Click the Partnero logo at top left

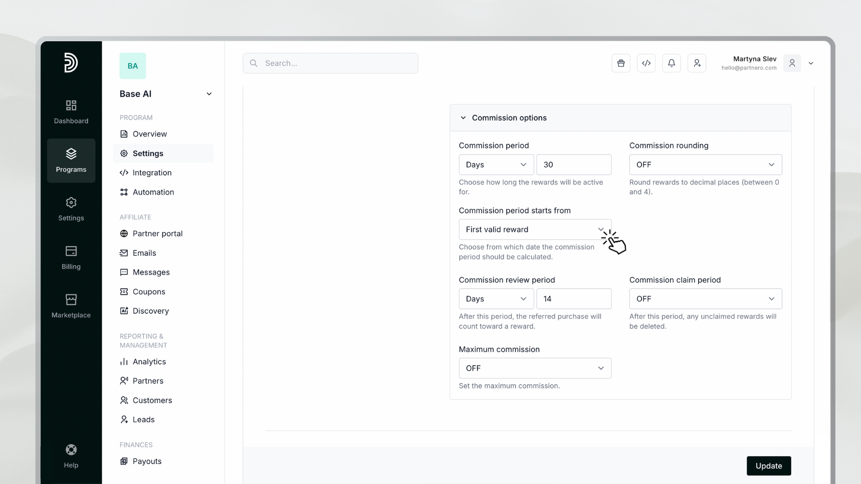coord(71,63)
